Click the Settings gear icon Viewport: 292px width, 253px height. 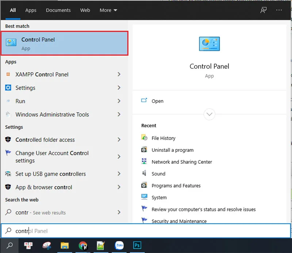click(8, 87)
